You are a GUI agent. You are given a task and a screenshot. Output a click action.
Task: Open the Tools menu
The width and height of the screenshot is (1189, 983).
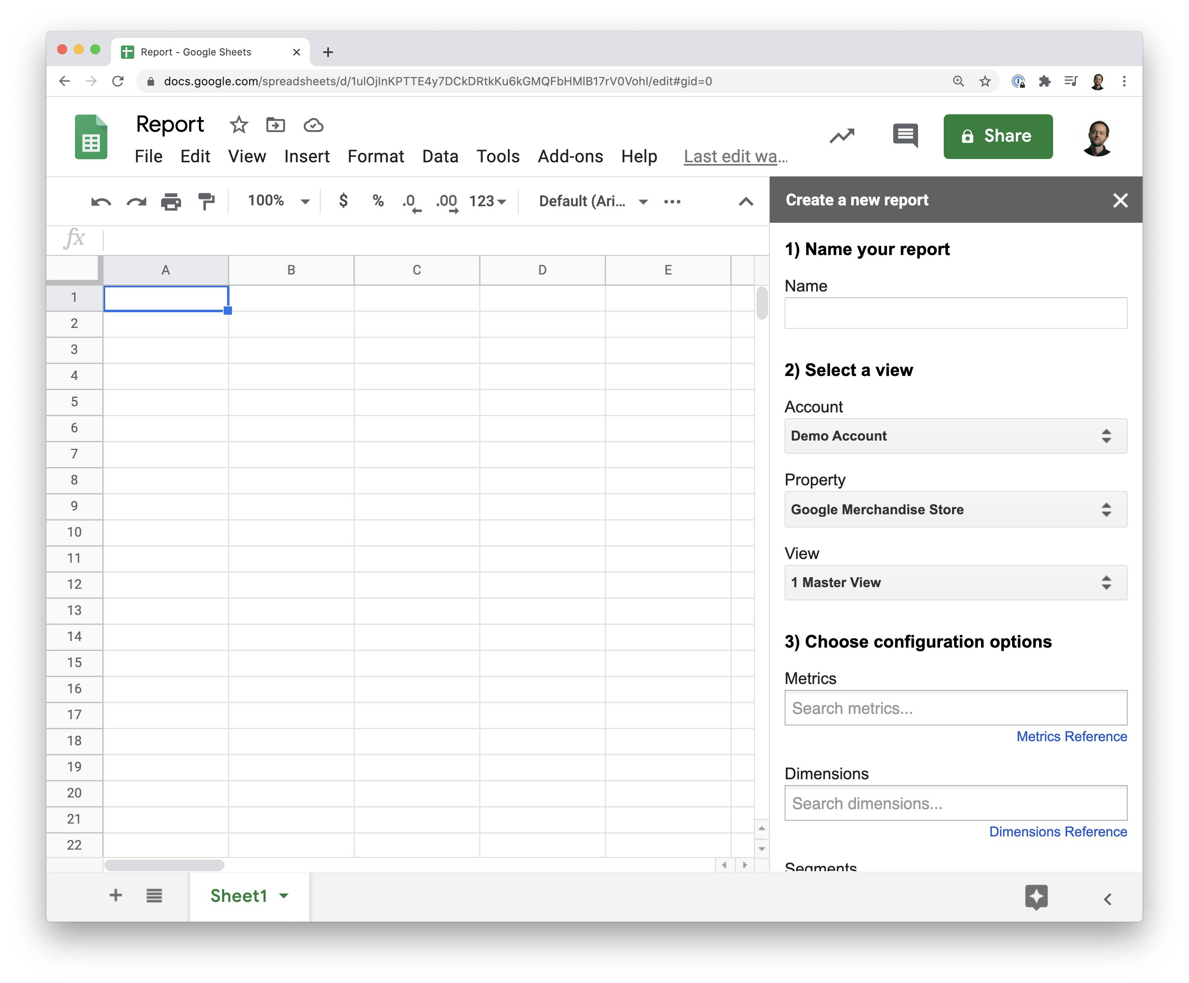click(498, 156)
